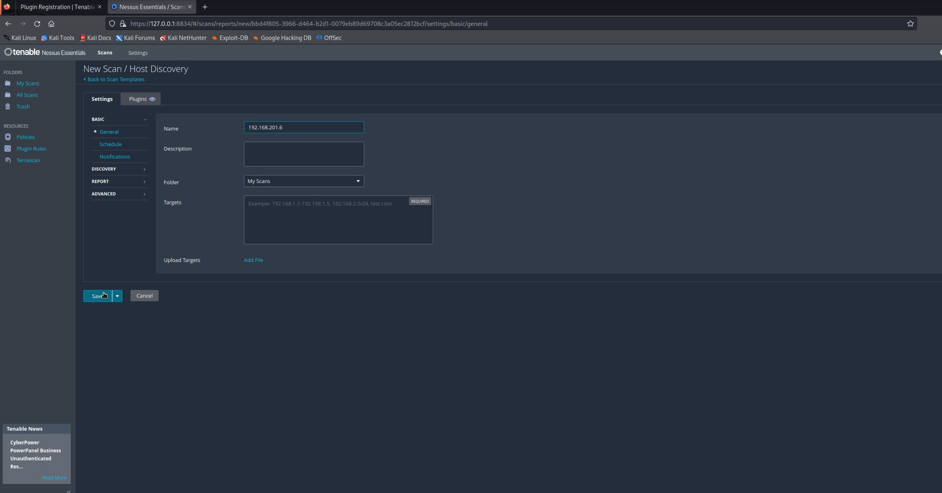Open the Settings menu in the top bar

point(138,53)
